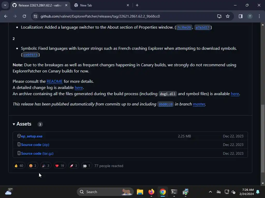Open the Chrome side panel
This screenshot has width=265, height=198.
240,16
